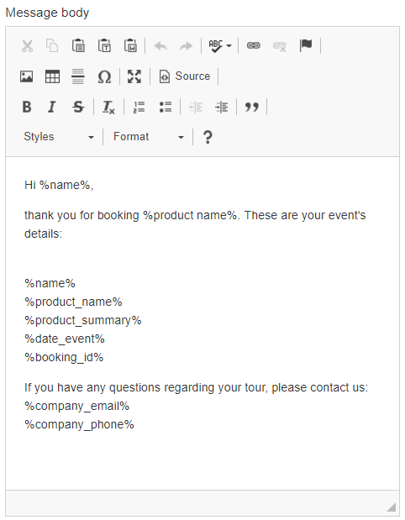Screen dimensions: 405x520
Task: Toggle the numbered list
Action: [x=139, y=107]
